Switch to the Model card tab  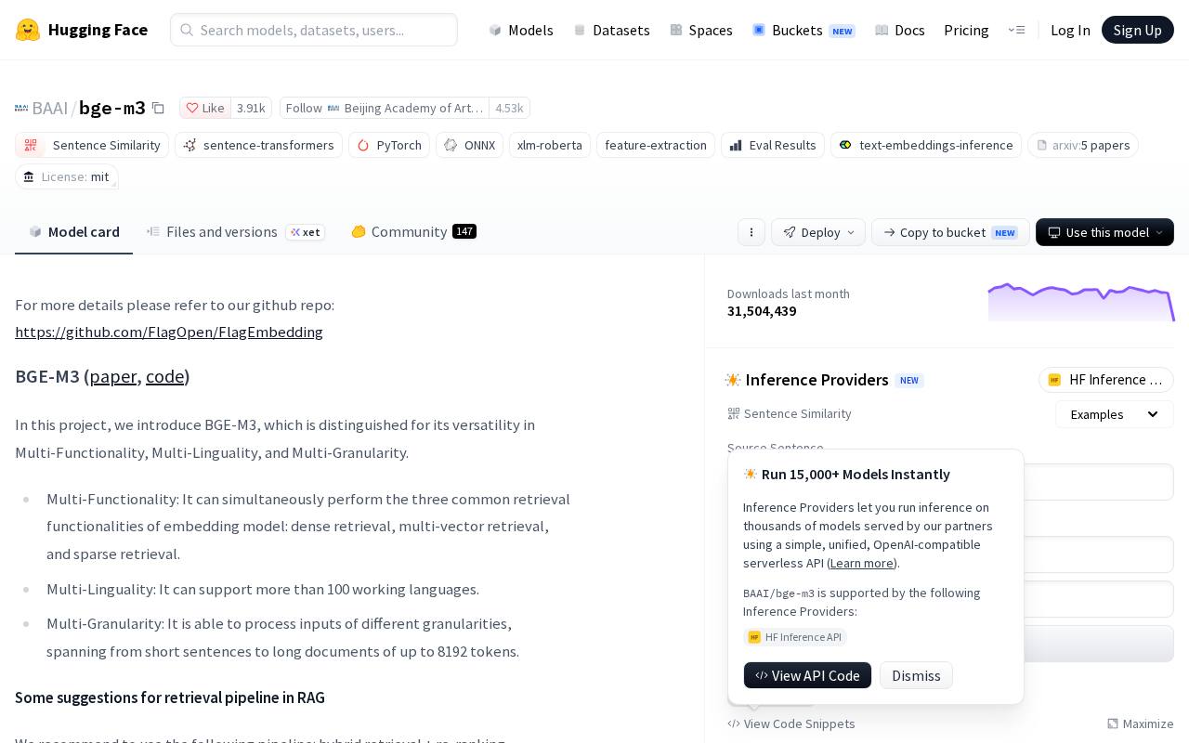[x=74, y=231]
